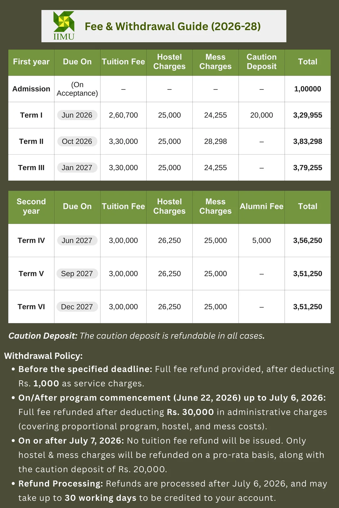Click the Refund Processing bullet label

click(61, 484)
